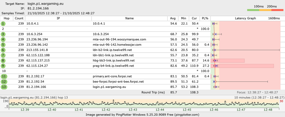
Task: Select hop 9 green indicator
Action: click(3, 66)
